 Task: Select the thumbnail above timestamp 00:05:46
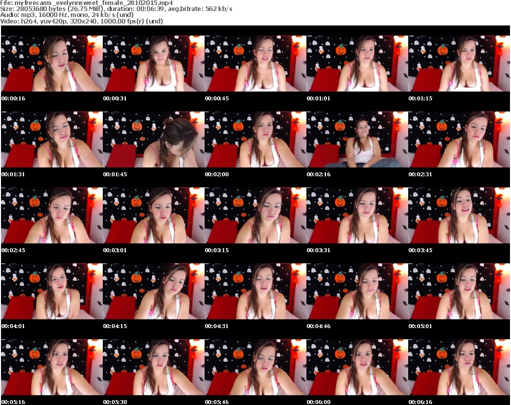[255, 368]
